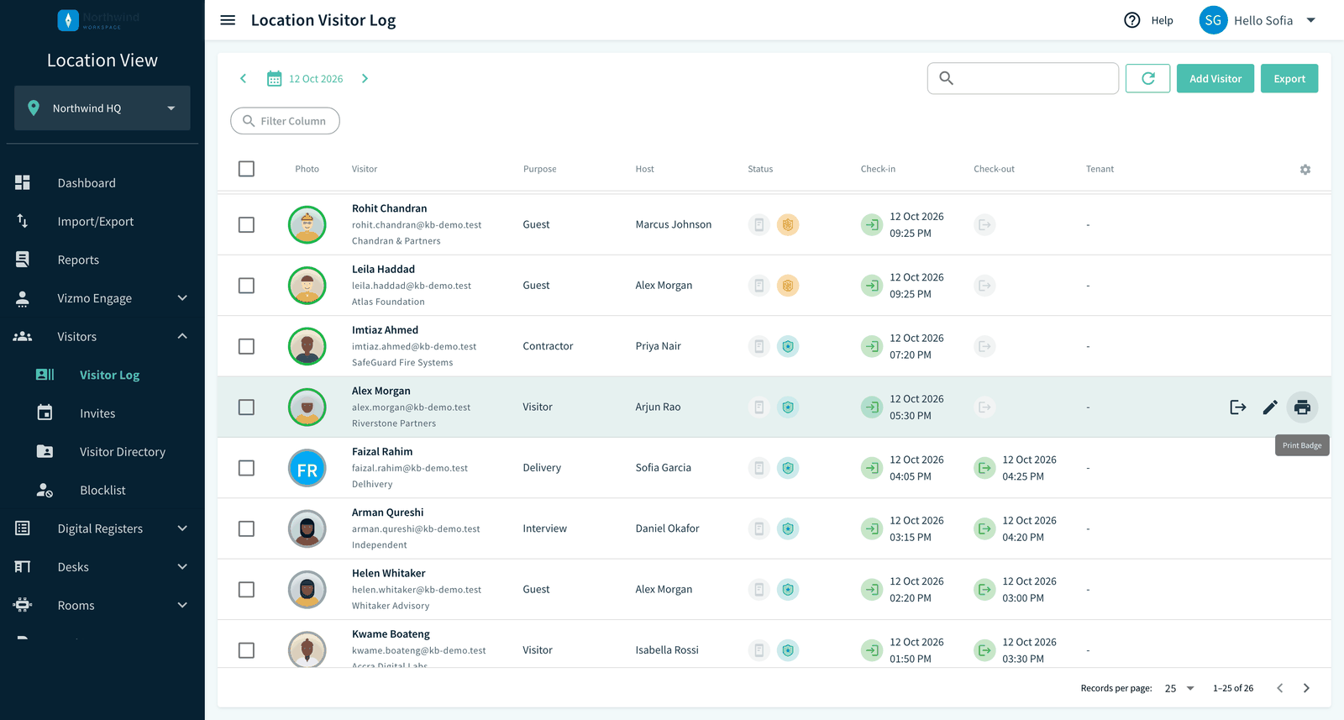Screen dimensions: 1344x720
Task: Open table column settings gear
Action: pyautogui.click(x=1305, y=170)
